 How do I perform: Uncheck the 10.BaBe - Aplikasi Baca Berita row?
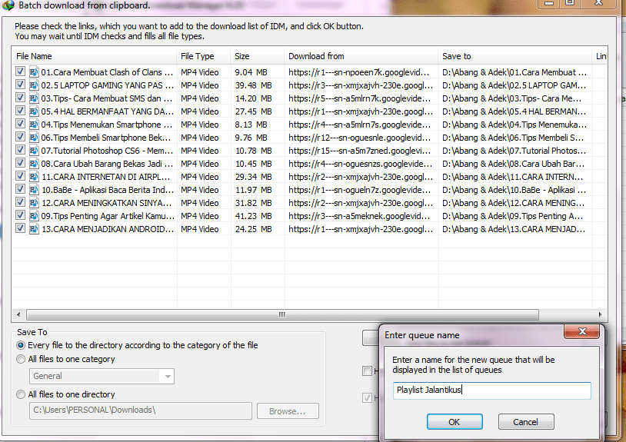(x=20, y=189)
